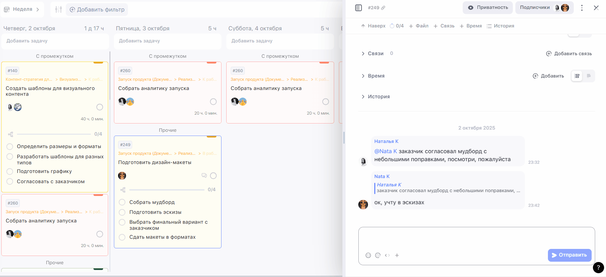The width and height of the screenshot is (606, 277).
Task: Open the three-dot more options menu
Action: tap(582, 8)
